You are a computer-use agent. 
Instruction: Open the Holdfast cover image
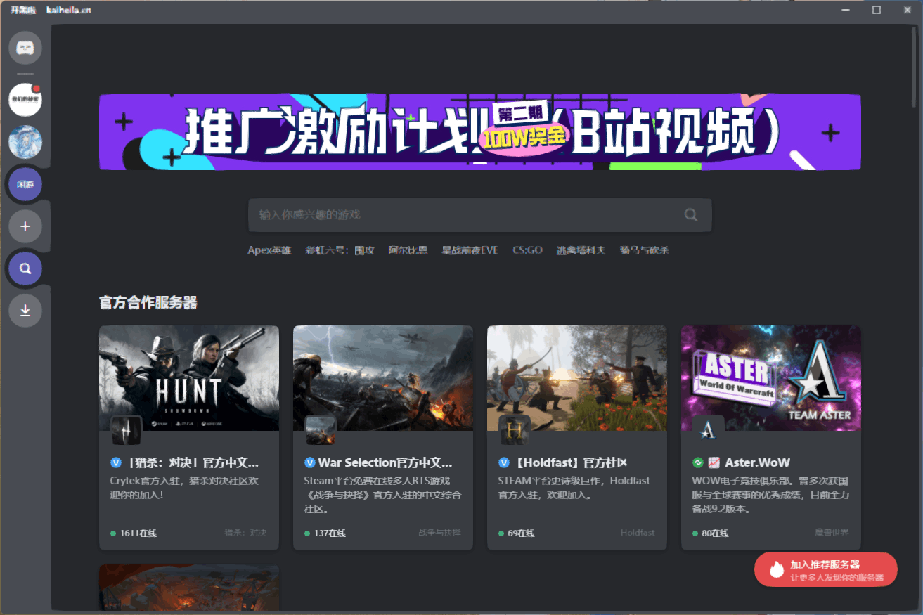pyautogui.click(x=577, y=378)
